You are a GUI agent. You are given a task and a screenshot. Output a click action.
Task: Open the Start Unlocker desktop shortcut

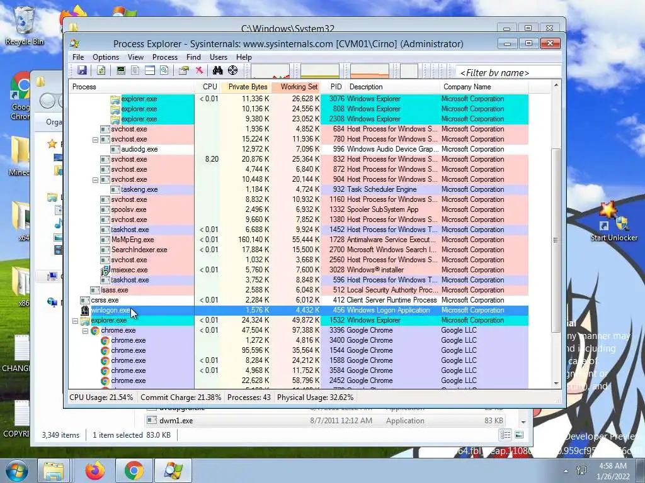(614, 222)
